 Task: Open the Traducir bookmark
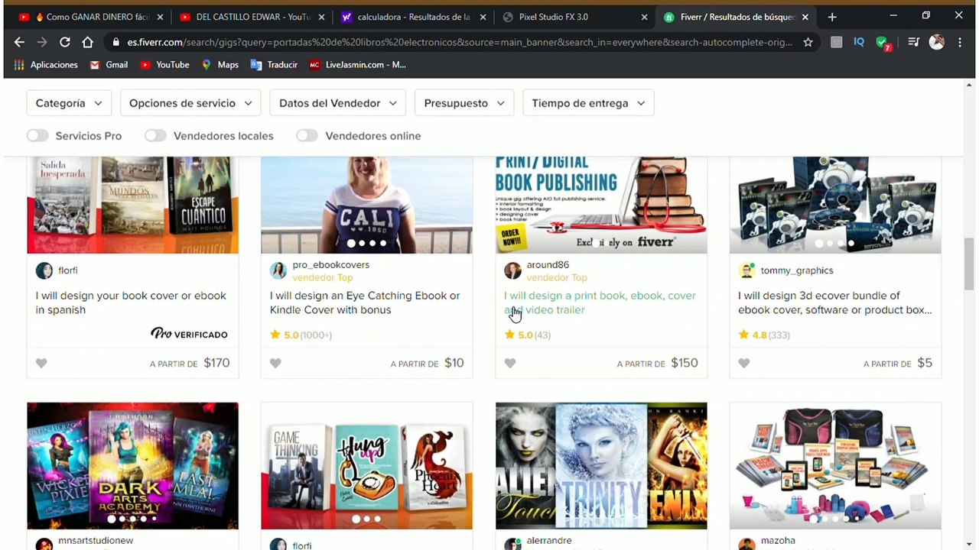pyautogui.click(x=274, y=65)
